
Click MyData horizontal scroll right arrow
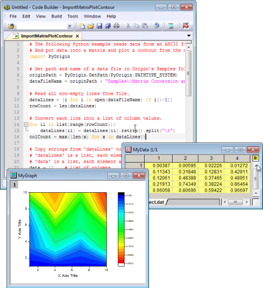point(247,202)
